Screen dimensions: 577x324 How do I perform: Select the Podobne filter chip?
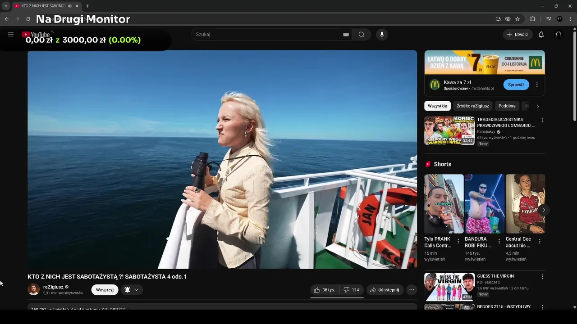click(x=507, y=106)
